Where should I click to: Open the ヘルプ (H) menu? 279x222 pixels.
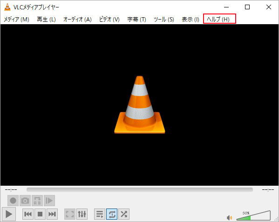pos(218,19)
